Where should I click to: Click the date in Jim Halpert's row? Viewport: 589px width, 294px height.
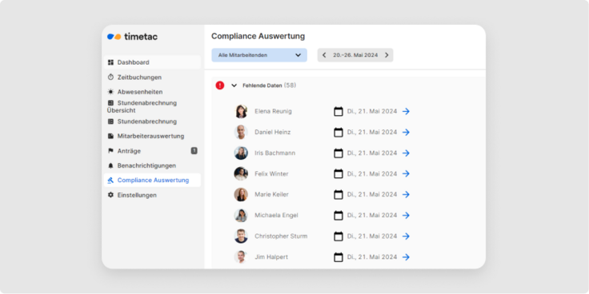click(x=372, y=257)
